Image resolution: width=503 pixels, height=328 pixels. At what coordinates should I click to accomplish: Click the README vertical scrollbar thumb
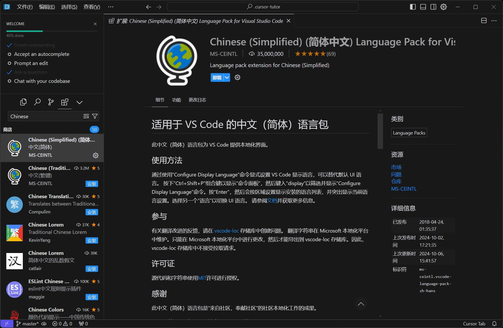click(380, 131)
